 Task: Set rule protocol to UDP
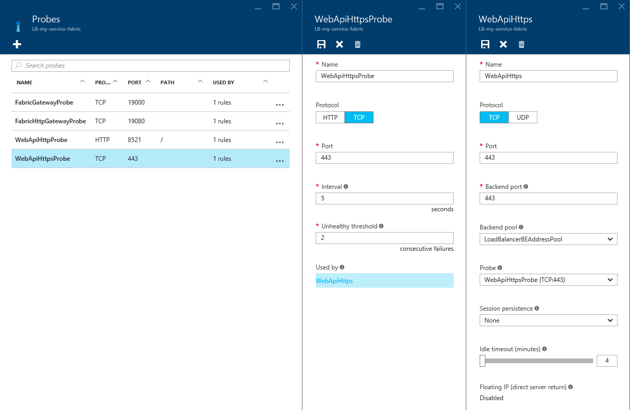[523, 117]
